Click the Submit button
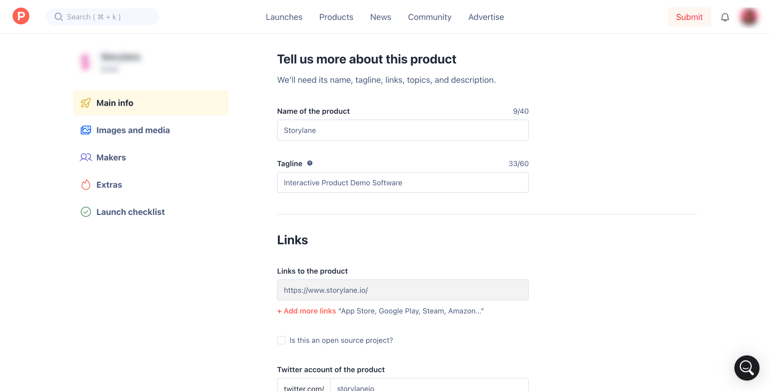The height and width of the screenshot is (391, 770). pyautogui.click(x=689, y=17)
